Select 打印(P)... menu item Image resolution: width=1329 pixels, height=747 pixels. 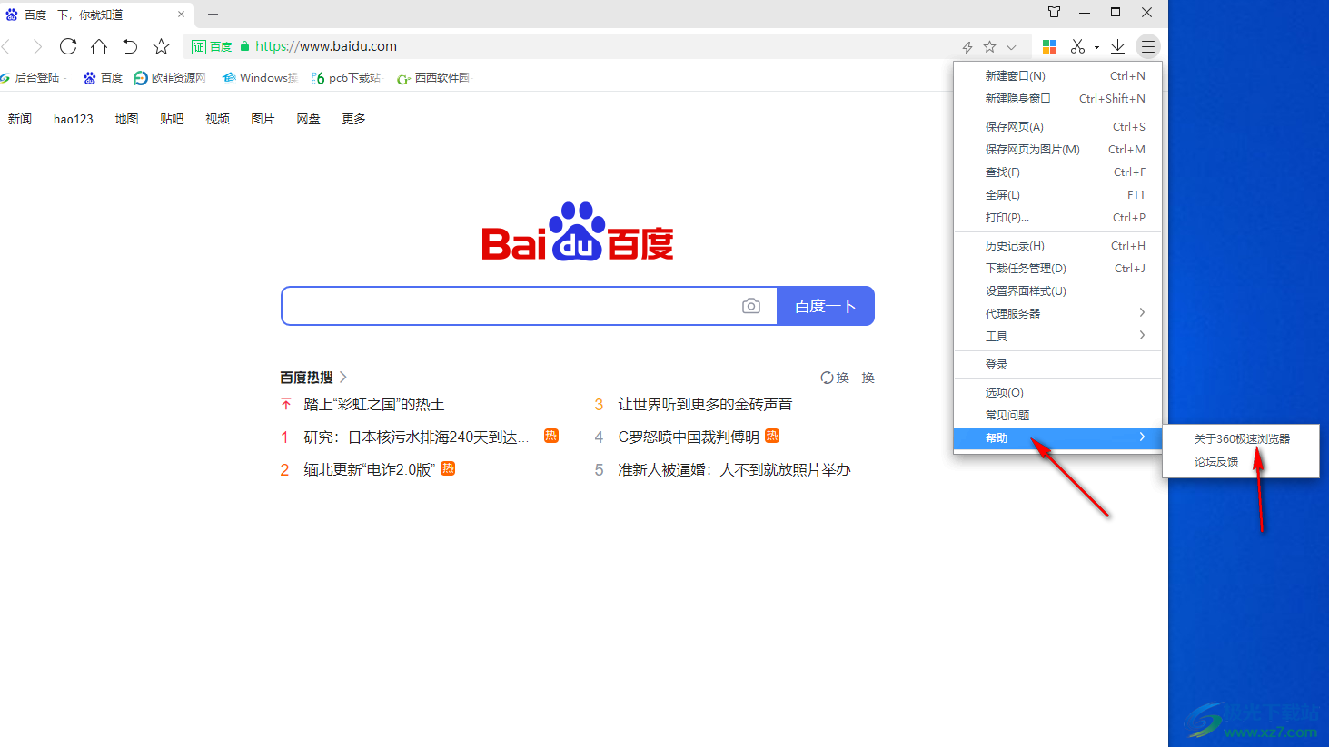point(1057,218)
